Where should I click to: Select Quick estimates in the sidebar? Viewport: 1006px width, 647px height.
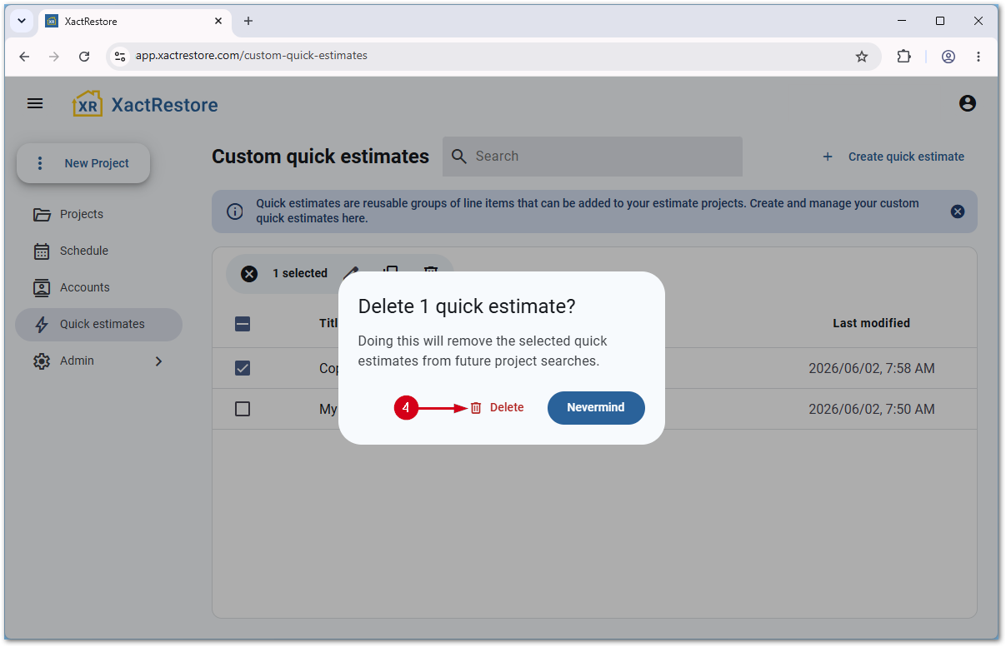click(98, 324)
